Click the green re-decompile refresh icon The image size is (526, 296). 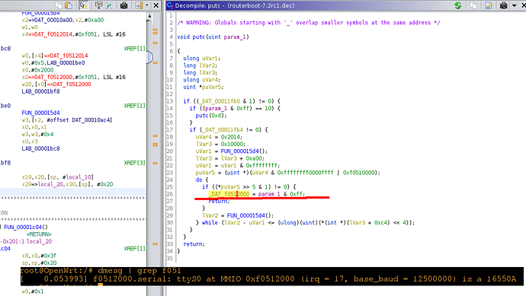[x=458, y=5]
